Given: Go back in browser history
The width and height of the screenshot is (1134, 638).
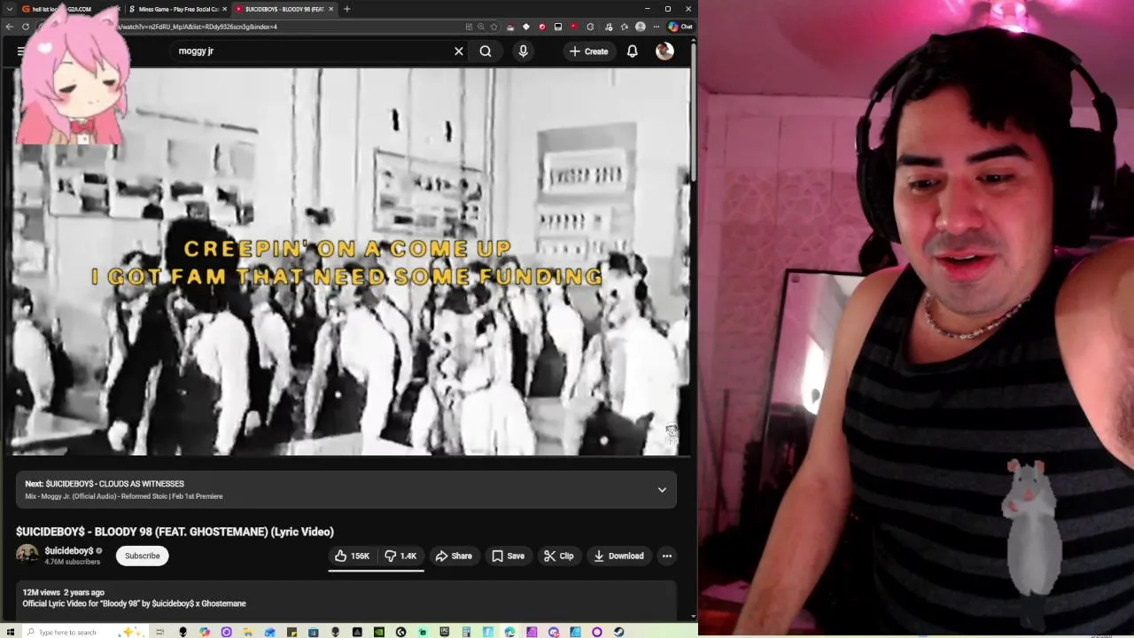Looking at the screenshot, I should point(10,27).
